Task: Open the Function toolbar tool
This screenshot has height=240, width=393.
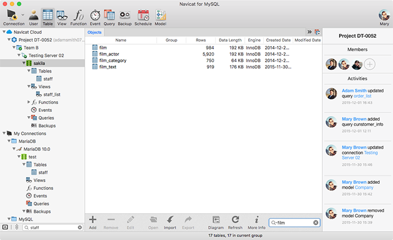Action: tap(79, 17)
